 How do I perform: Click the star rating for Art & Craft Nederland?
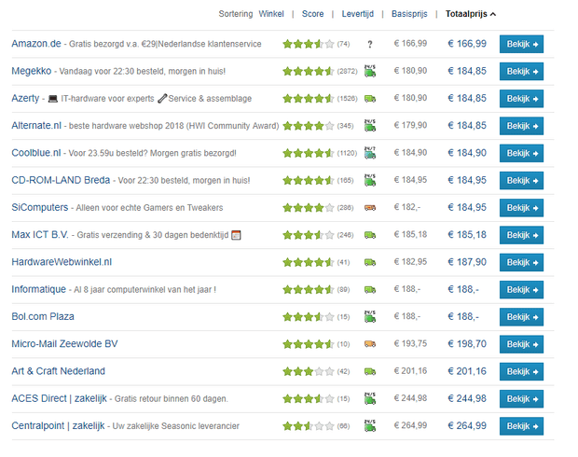coord(309,371)
